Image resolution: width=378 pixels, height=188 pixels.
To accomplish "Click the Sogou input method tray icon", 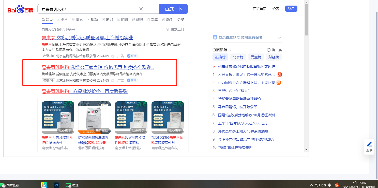I will pos(337,185).
